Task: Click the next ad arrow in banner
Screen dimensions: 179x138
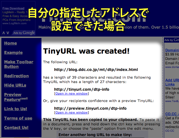Action: [8, 33]
